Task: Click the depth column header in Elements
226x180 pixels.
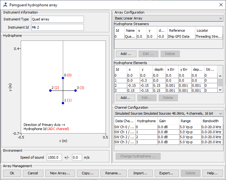Action: click(159, 69)
